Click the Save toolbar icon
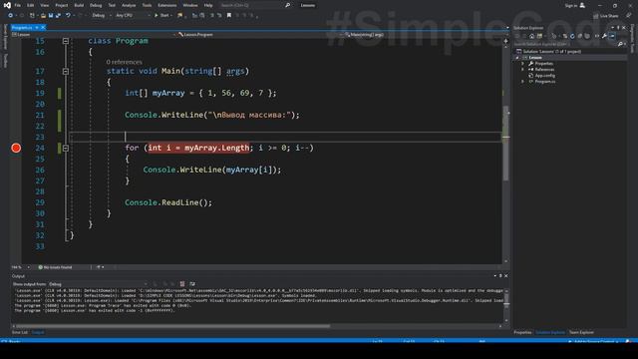638x359 pixels. [51, 16]
